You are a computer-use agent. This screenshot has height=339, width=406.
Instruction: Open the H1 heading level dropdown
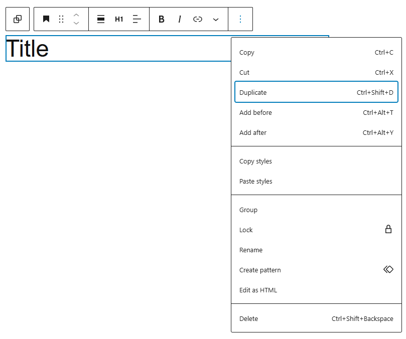(119, 19)
